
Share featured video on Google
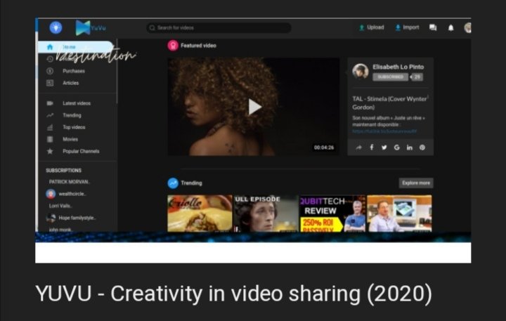(x=396, y=148)
